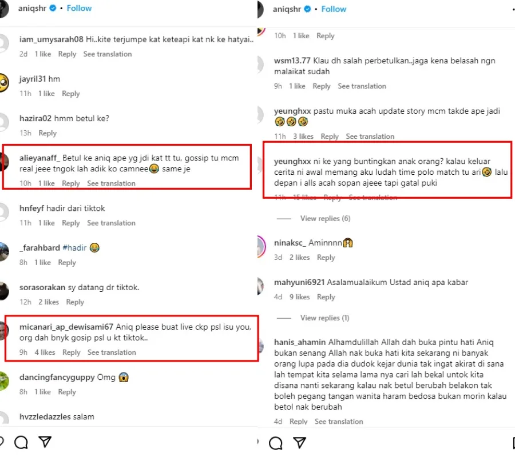Open micanari_ap_dewisami67's profile username
The image size is (515, 457).
[66, 327]
